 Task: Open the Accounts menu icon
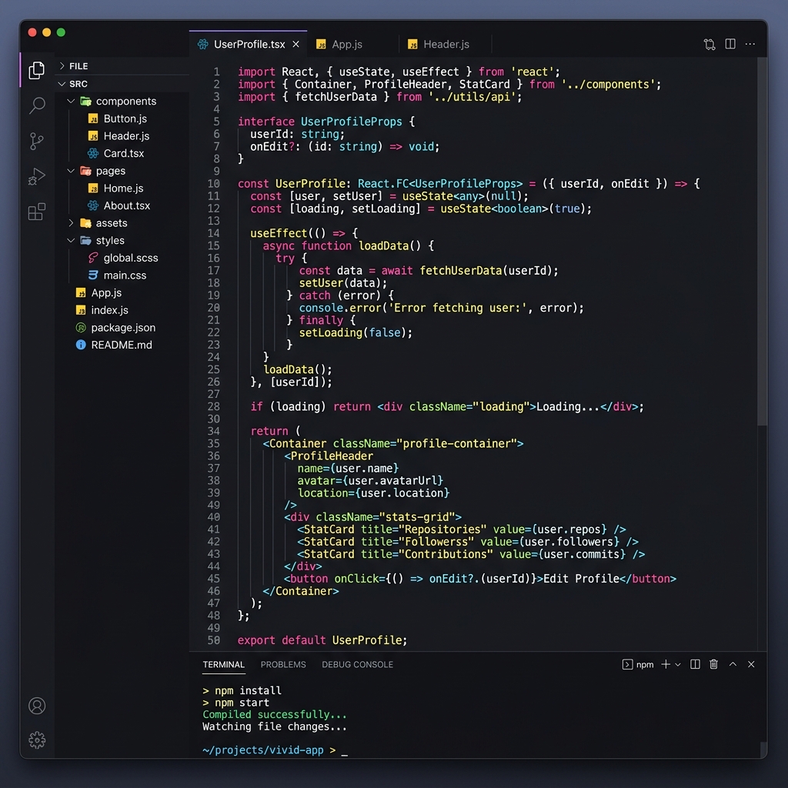[37, 706]
